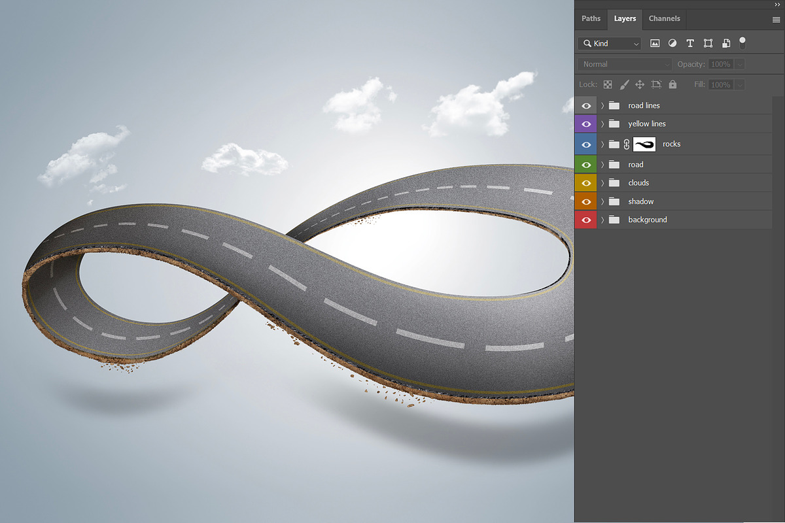The height and width of the screenshot is (523, 785).
Task: Click the Opacity value field
Action: [720, 64]
